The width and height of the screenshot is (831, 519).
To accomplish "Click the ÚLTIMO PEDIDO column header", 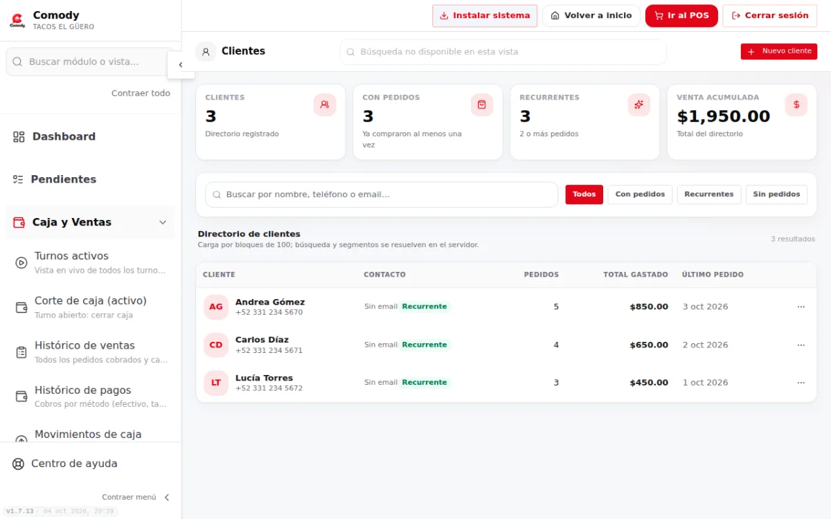I will 713,275.
